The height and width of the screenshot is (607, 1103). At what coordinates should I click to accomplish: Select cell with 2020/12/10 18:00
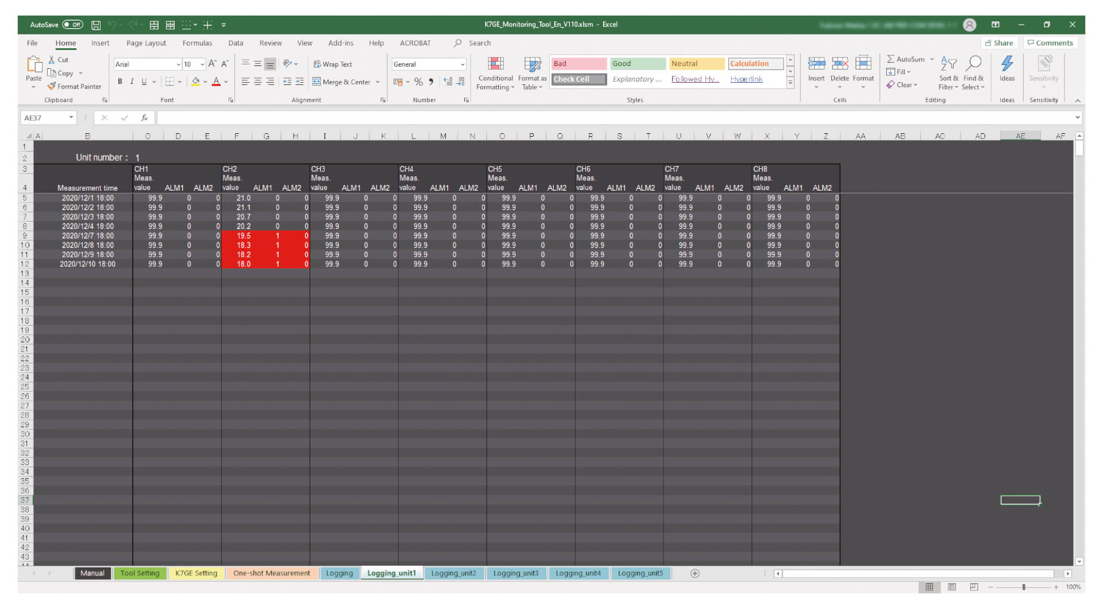(x=88, y=264)
